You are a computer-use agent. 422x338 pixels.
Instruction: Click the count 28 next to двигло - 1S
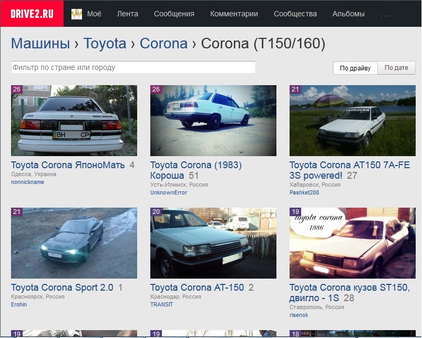[x=349, y=298]
